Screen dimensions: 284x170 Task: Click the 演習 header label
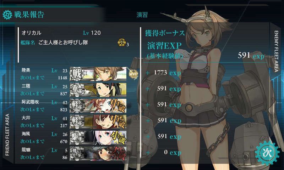coord(142,15)
